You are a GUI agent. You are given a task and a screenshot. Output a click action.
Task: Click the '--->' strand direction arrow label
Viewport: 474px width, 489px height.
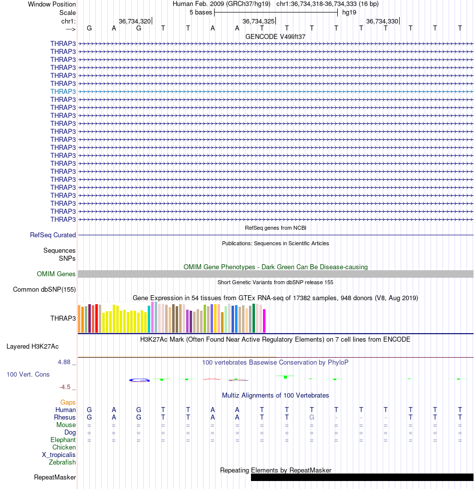[x=71, y=29]
